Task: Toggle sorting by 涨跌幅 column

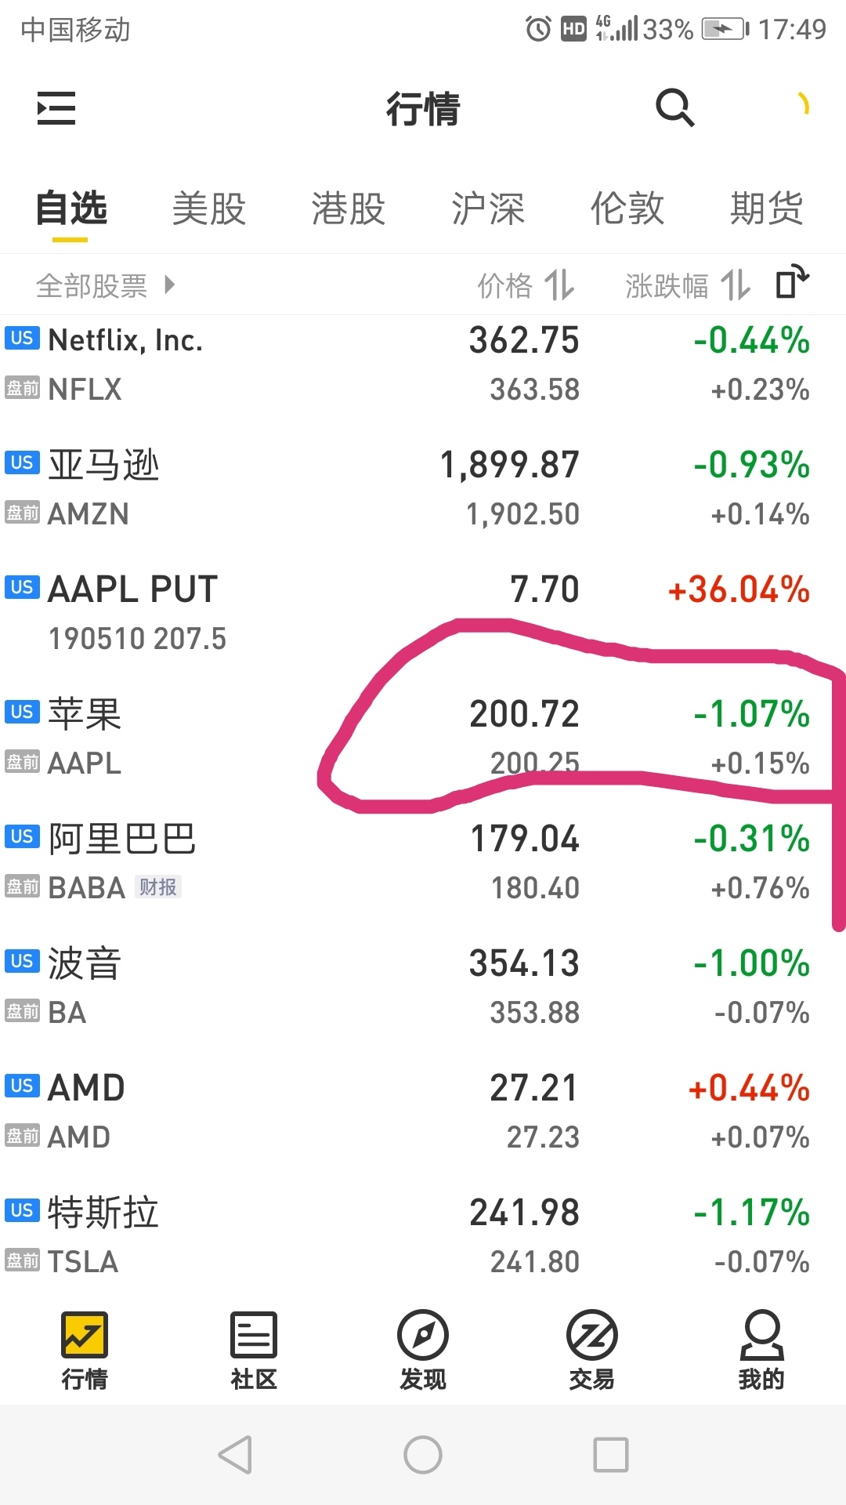Action: 688,285
